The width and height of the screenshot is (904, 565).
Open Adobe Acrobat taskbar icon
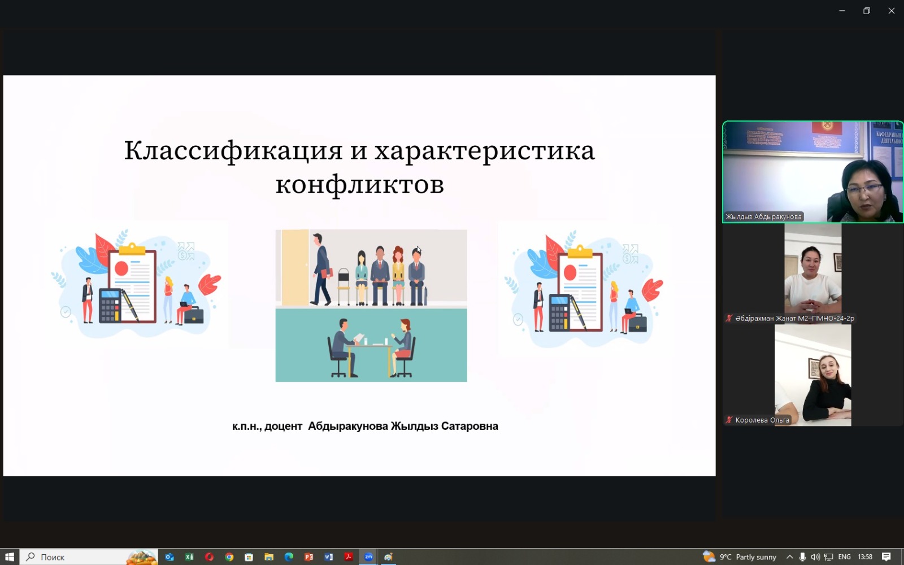(x=349, y=557)
